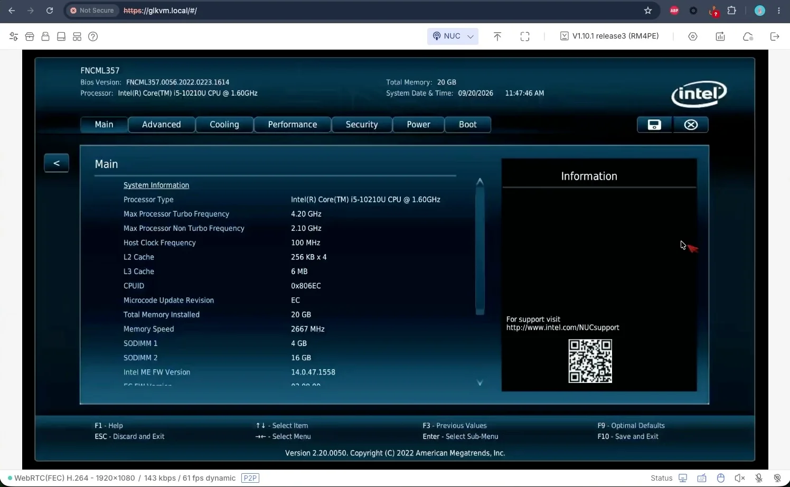Open the KVM sliders settings icon
The width and height of the screenshot is (790, 487).
click(x=14, y=36)
